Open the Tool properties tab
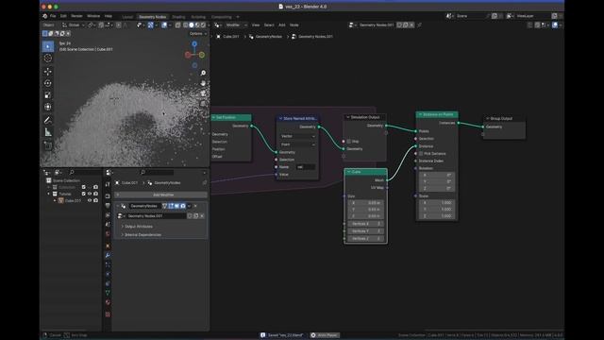This screenshot has height=340, width=604. 108,184
